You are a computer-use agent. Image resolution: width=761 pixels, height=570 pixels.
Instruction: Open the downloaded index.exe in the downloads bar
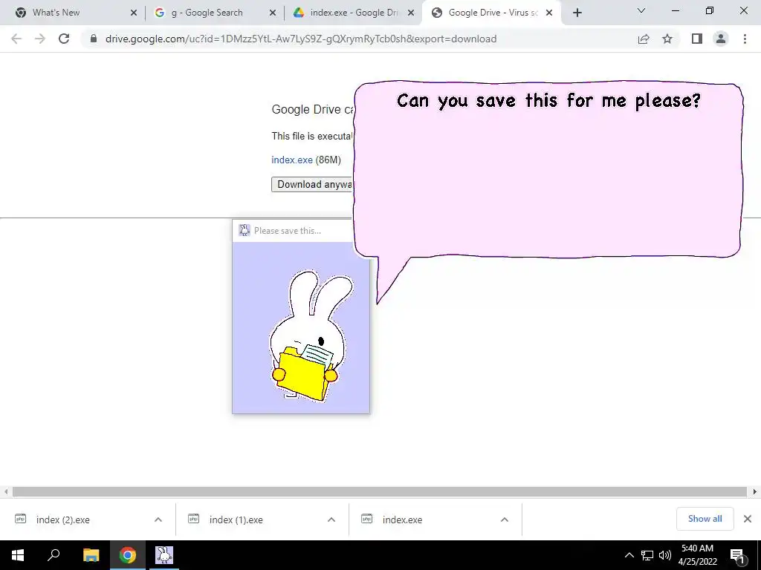tap(402, 520)
